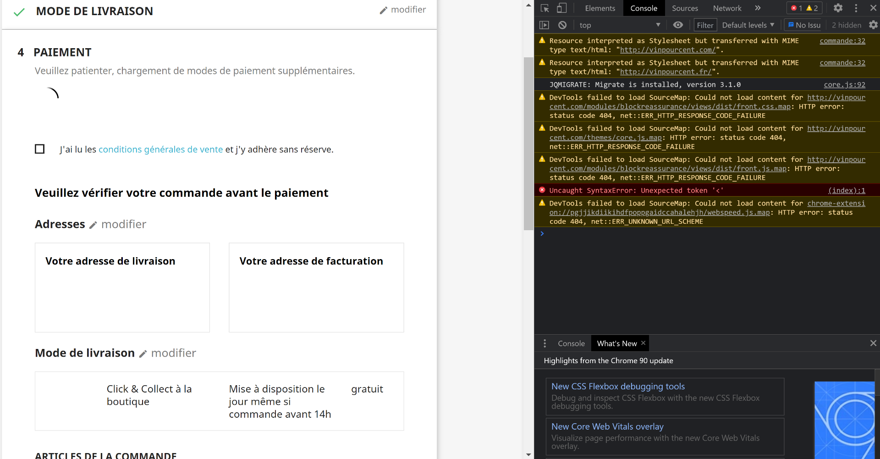Image resolution: width=880 pixels, height=459 pixels.
Task: Toggle the device toolbar icon
Action: point(562,8)
